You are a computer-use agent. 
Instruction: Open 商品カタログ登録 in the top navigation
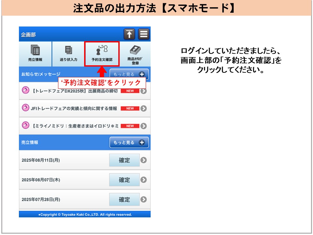coord(135,54)
